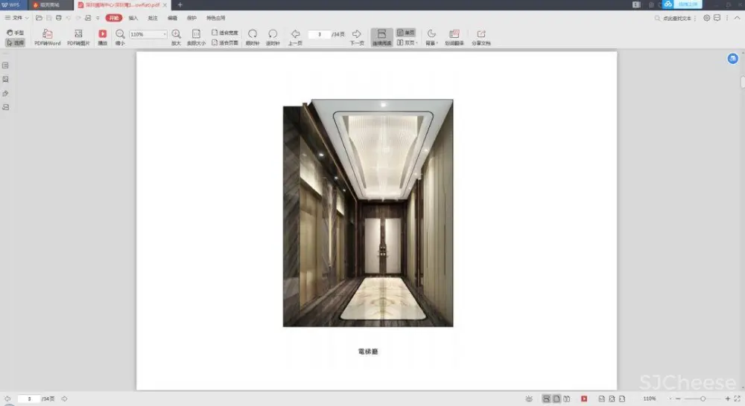745x406 pixels.
Task: Toggle 连续阅读 continuous reading mode
Action: 381,37
